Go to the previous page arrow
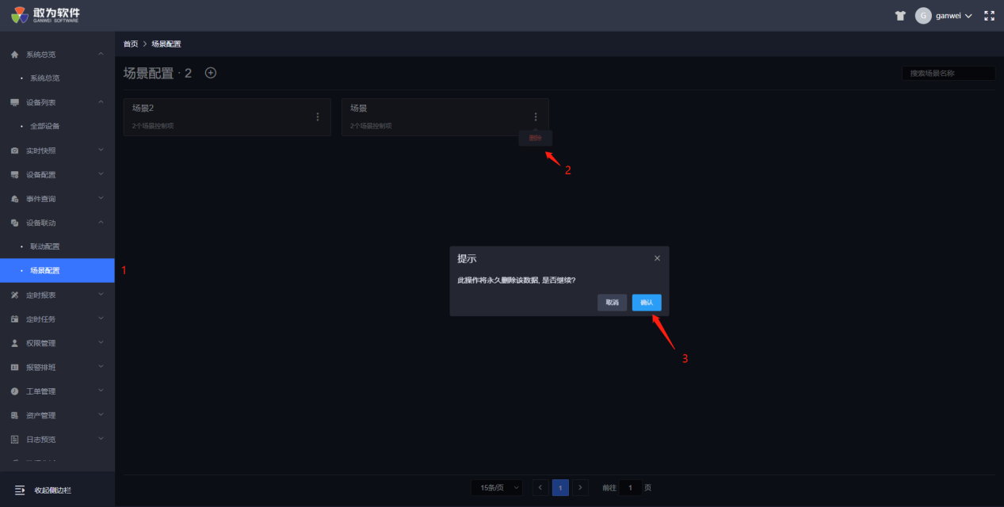 540,488
